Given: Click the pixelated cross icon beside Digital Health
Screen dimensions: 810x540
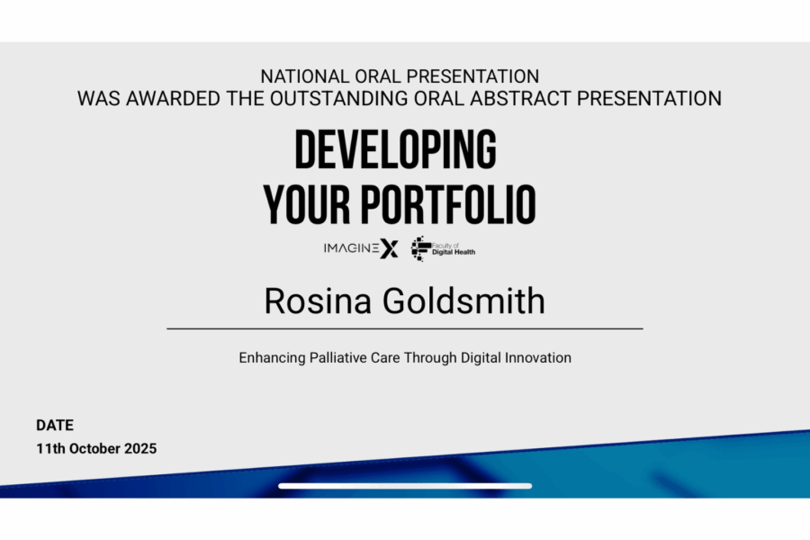Looking at the screenshot, I should [x=419, y=247].
